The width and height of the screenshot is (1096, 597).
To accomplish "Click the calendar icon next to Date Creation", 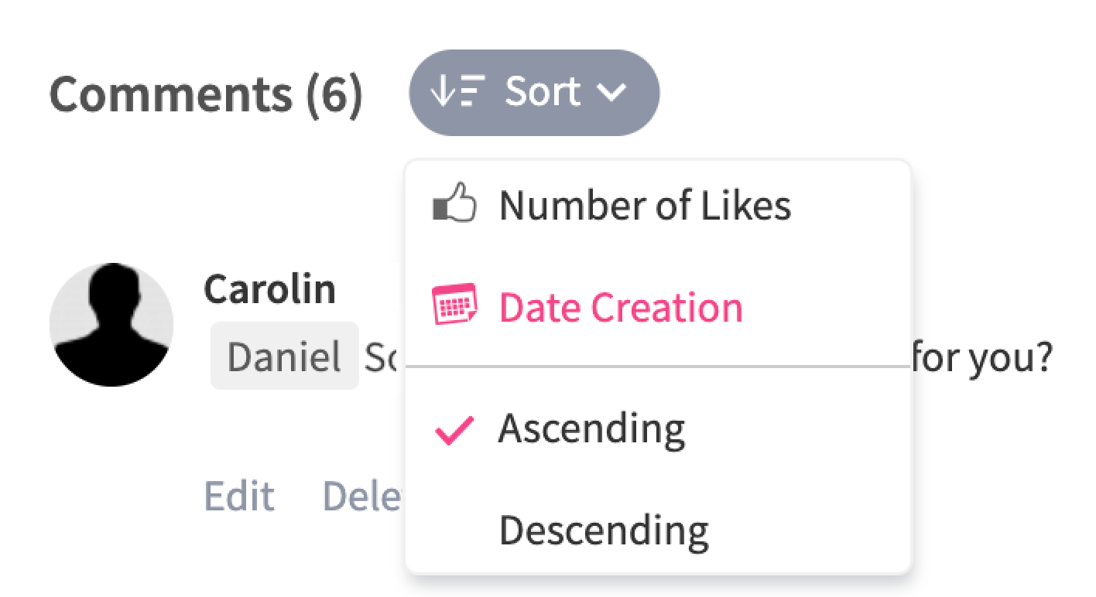I will point(456,306).
